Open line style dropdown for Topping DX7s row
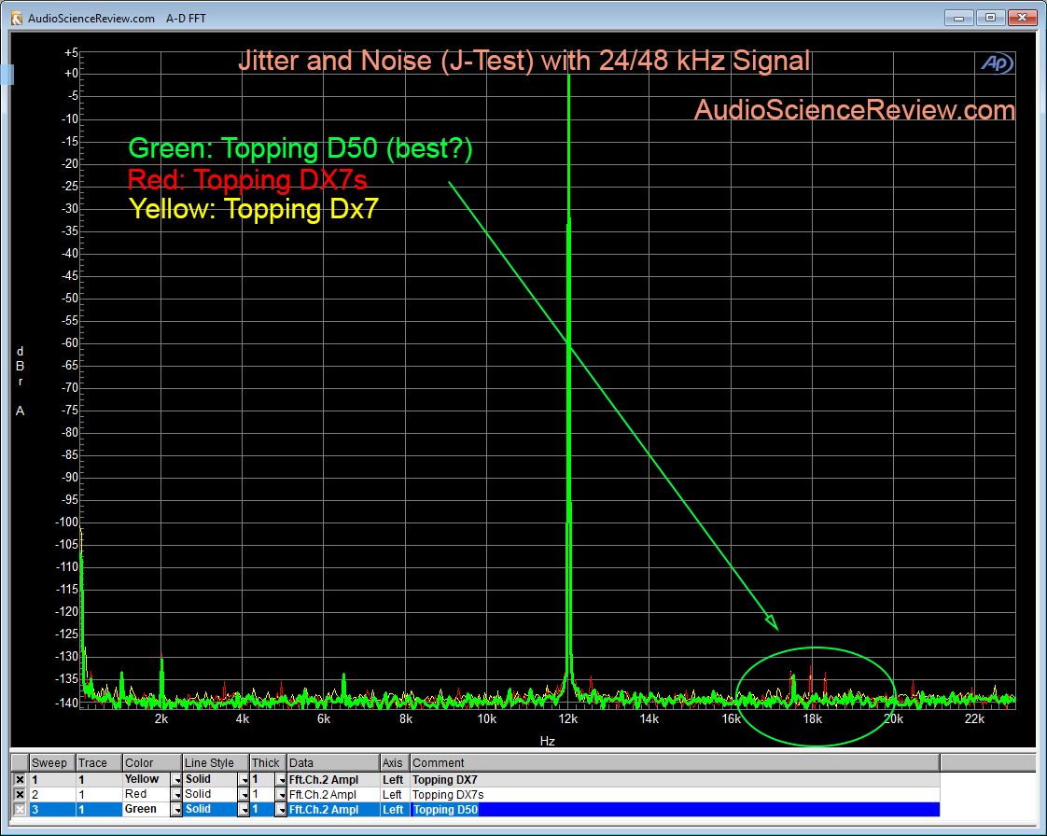This screenshot has width=1047, height=836. pos(244,794)
